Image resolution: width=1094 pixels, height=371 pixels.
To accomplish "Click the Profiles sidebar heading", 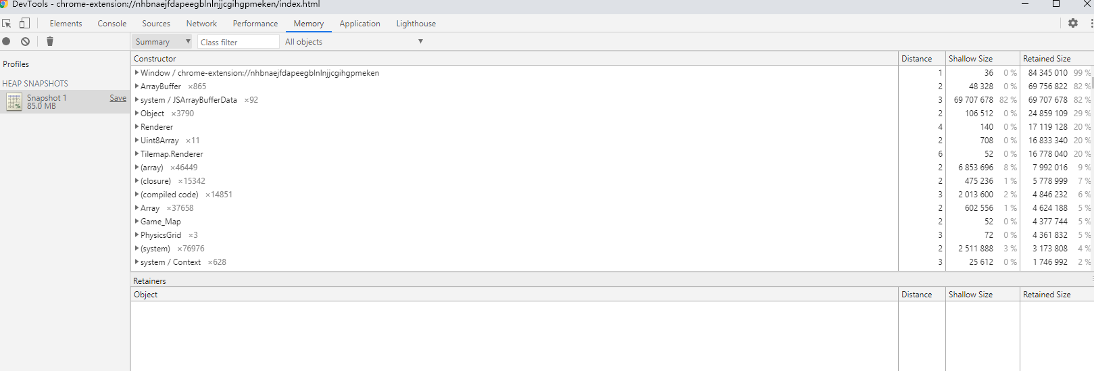I will pyautogui.click(x=16, y=64).
